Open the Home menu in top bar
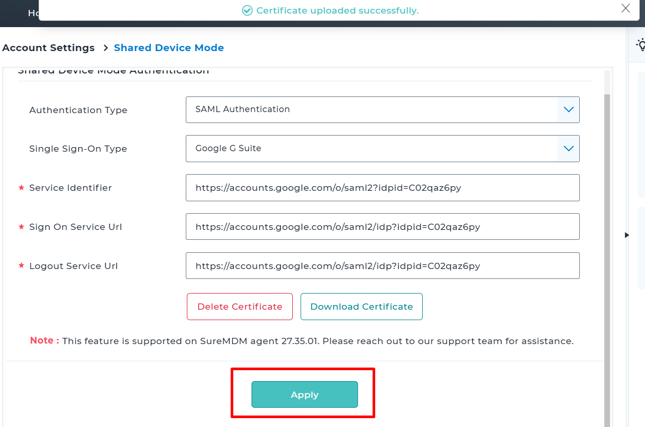The image size is (645, 427). click(33, 13)
